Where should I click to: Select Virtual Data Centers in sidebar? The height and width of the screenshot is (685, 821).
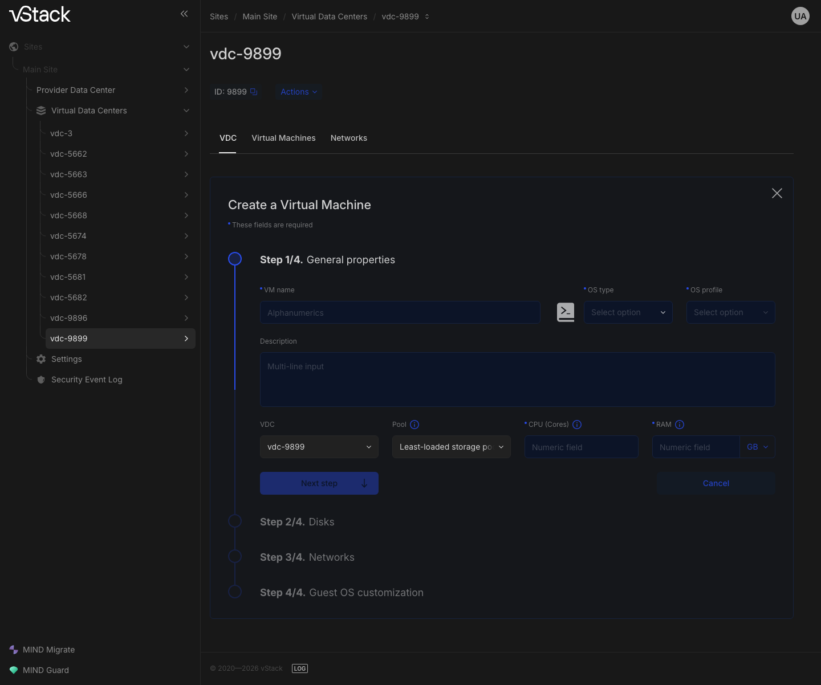(x=89, y=111)
